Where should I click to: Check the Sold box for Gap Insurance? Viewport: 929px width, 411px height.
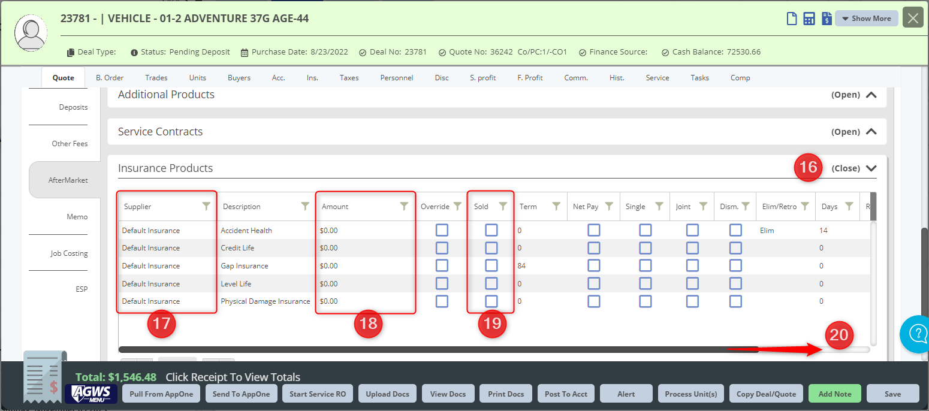(x=491, y=265)
